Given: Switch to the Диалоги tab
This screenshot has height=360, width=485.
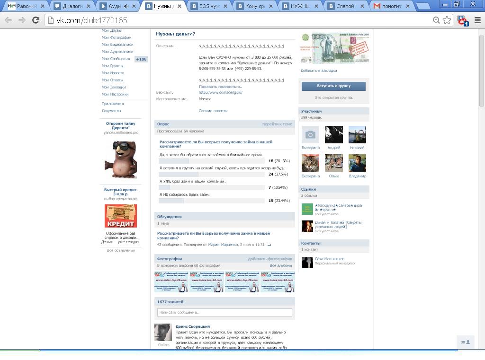Looking at the screenshot, I should pyautogui.click(x=72, y=6).
